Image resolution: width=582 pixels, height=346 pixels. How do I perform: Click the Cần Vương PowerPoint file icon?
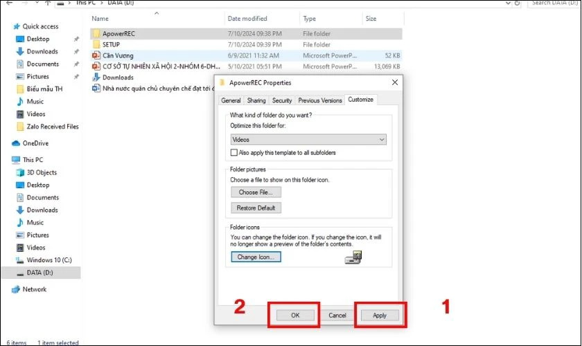pos(96,55)
